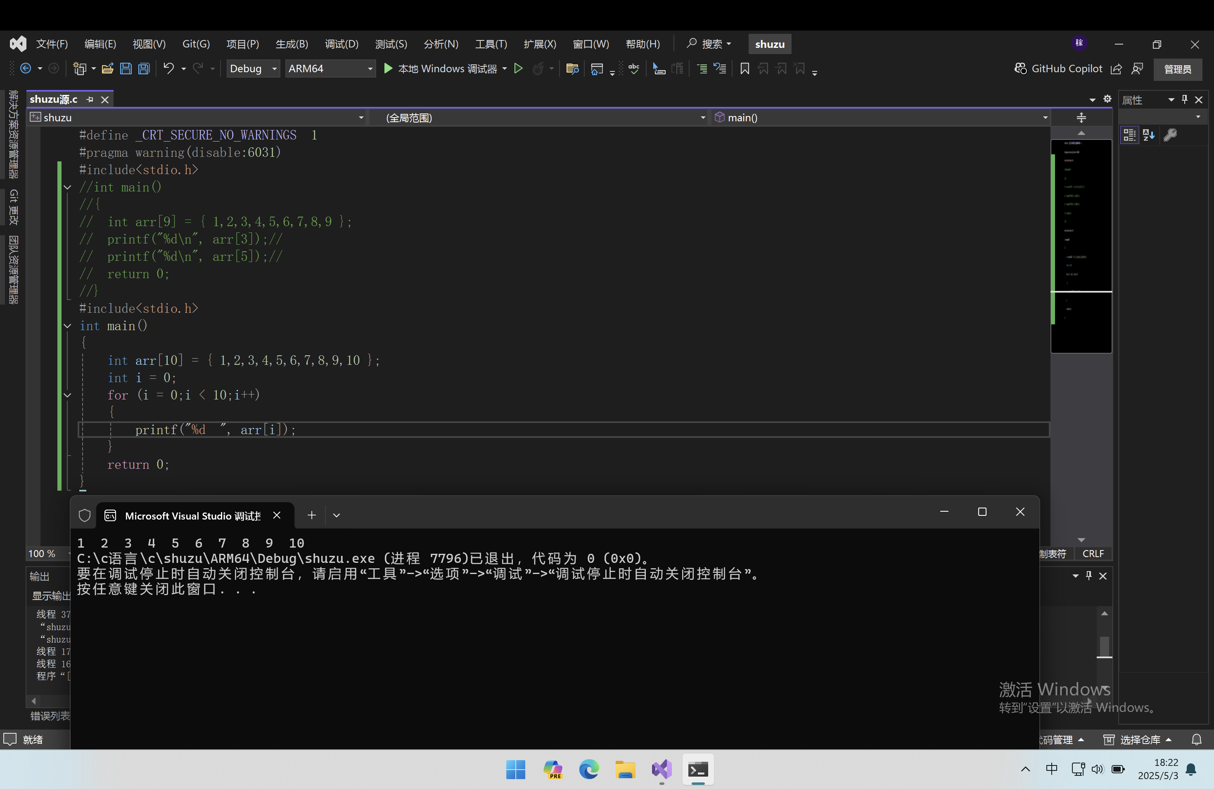
Task: Click the send feedback person icon
Action: point(1137,69)
